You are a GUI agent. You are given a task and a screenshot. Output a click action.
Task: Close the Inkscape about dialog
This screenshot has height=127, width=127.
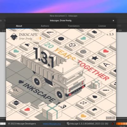point(113,21)
